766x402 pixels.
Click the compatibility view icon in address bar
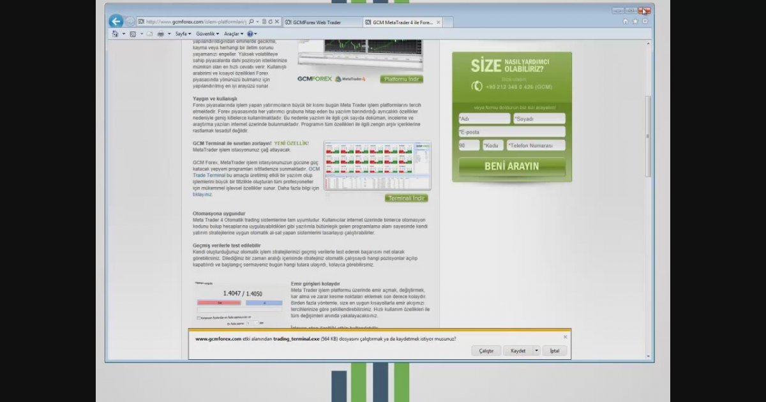click(x=264, y=22)
